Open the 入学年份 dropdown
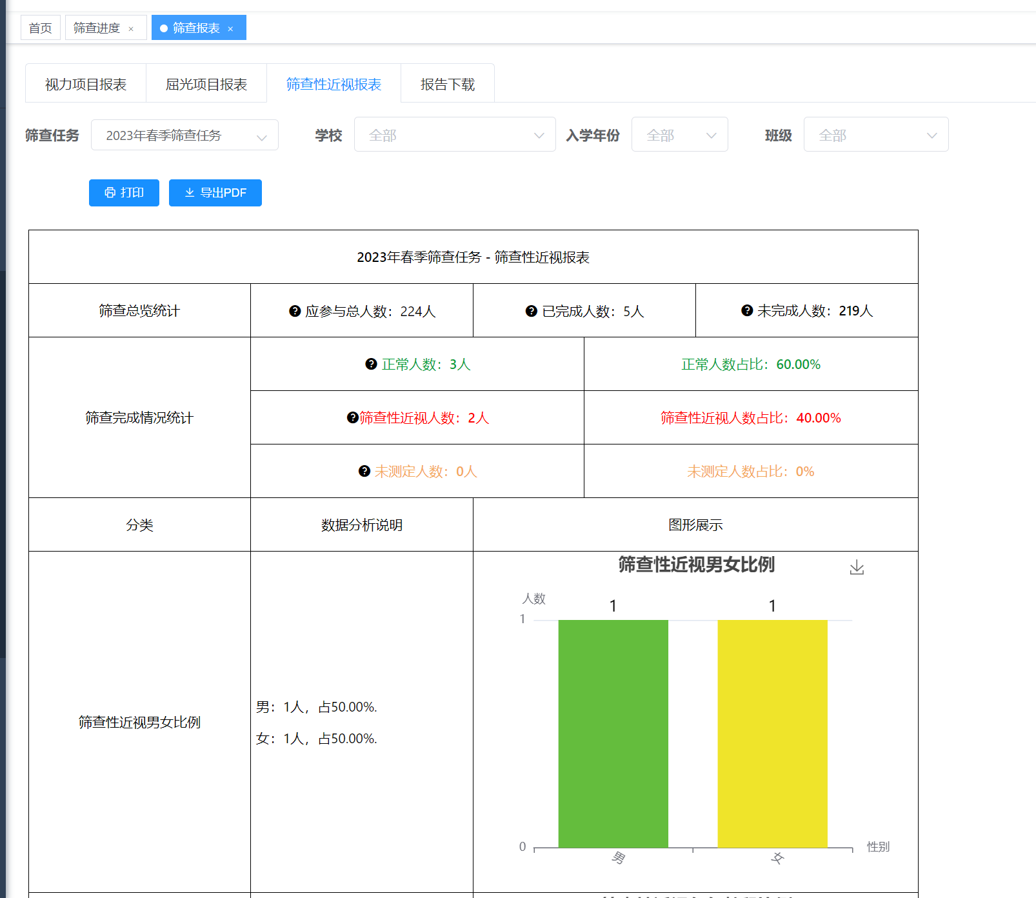Screen dimensions: 1036x898 pyautogui.click(x=680, y=134)
